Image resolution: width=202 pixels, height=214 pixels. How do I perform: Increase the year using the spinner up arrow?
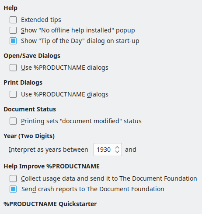coord(117,148)
